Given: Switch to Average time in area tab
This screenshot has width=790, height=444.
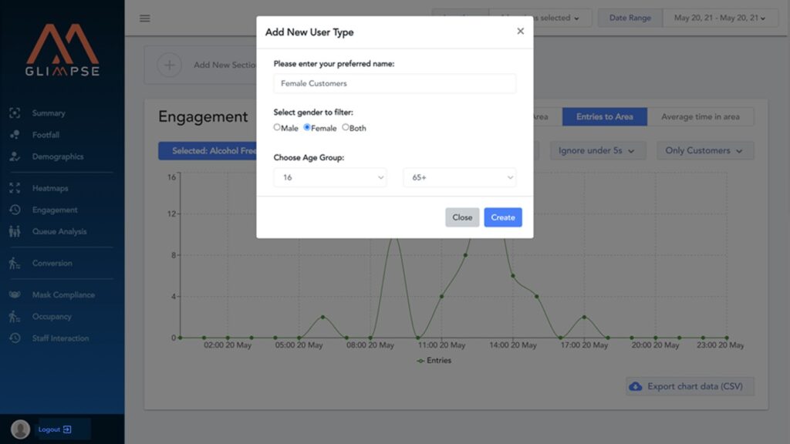Looking at the screenshot, I should 700,116.
